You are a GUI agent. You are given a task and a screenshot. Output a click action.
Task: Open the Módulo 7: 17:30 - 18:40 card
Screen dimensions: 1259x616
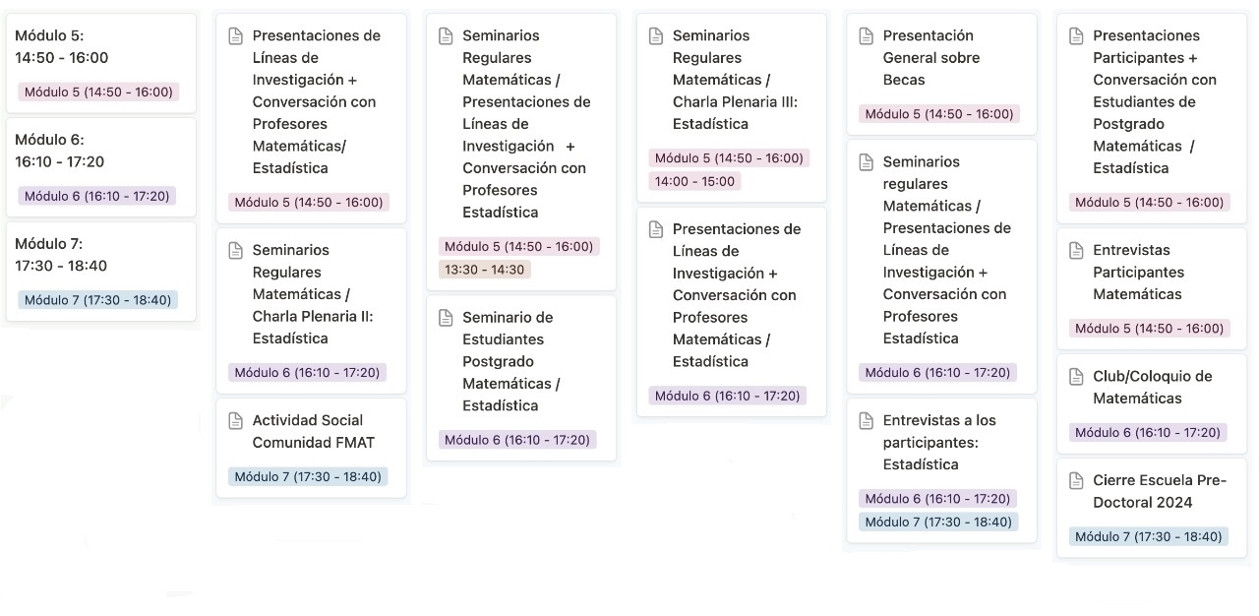coord(99,272)
